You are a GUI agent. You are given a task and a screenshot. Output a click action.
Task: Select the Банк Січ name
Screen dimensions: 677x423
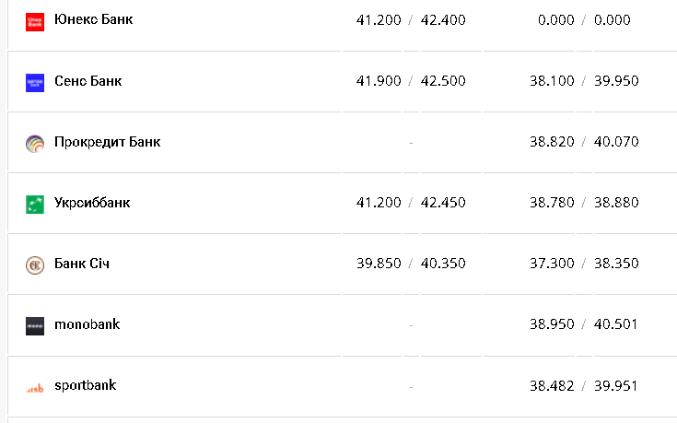point(82,264)
